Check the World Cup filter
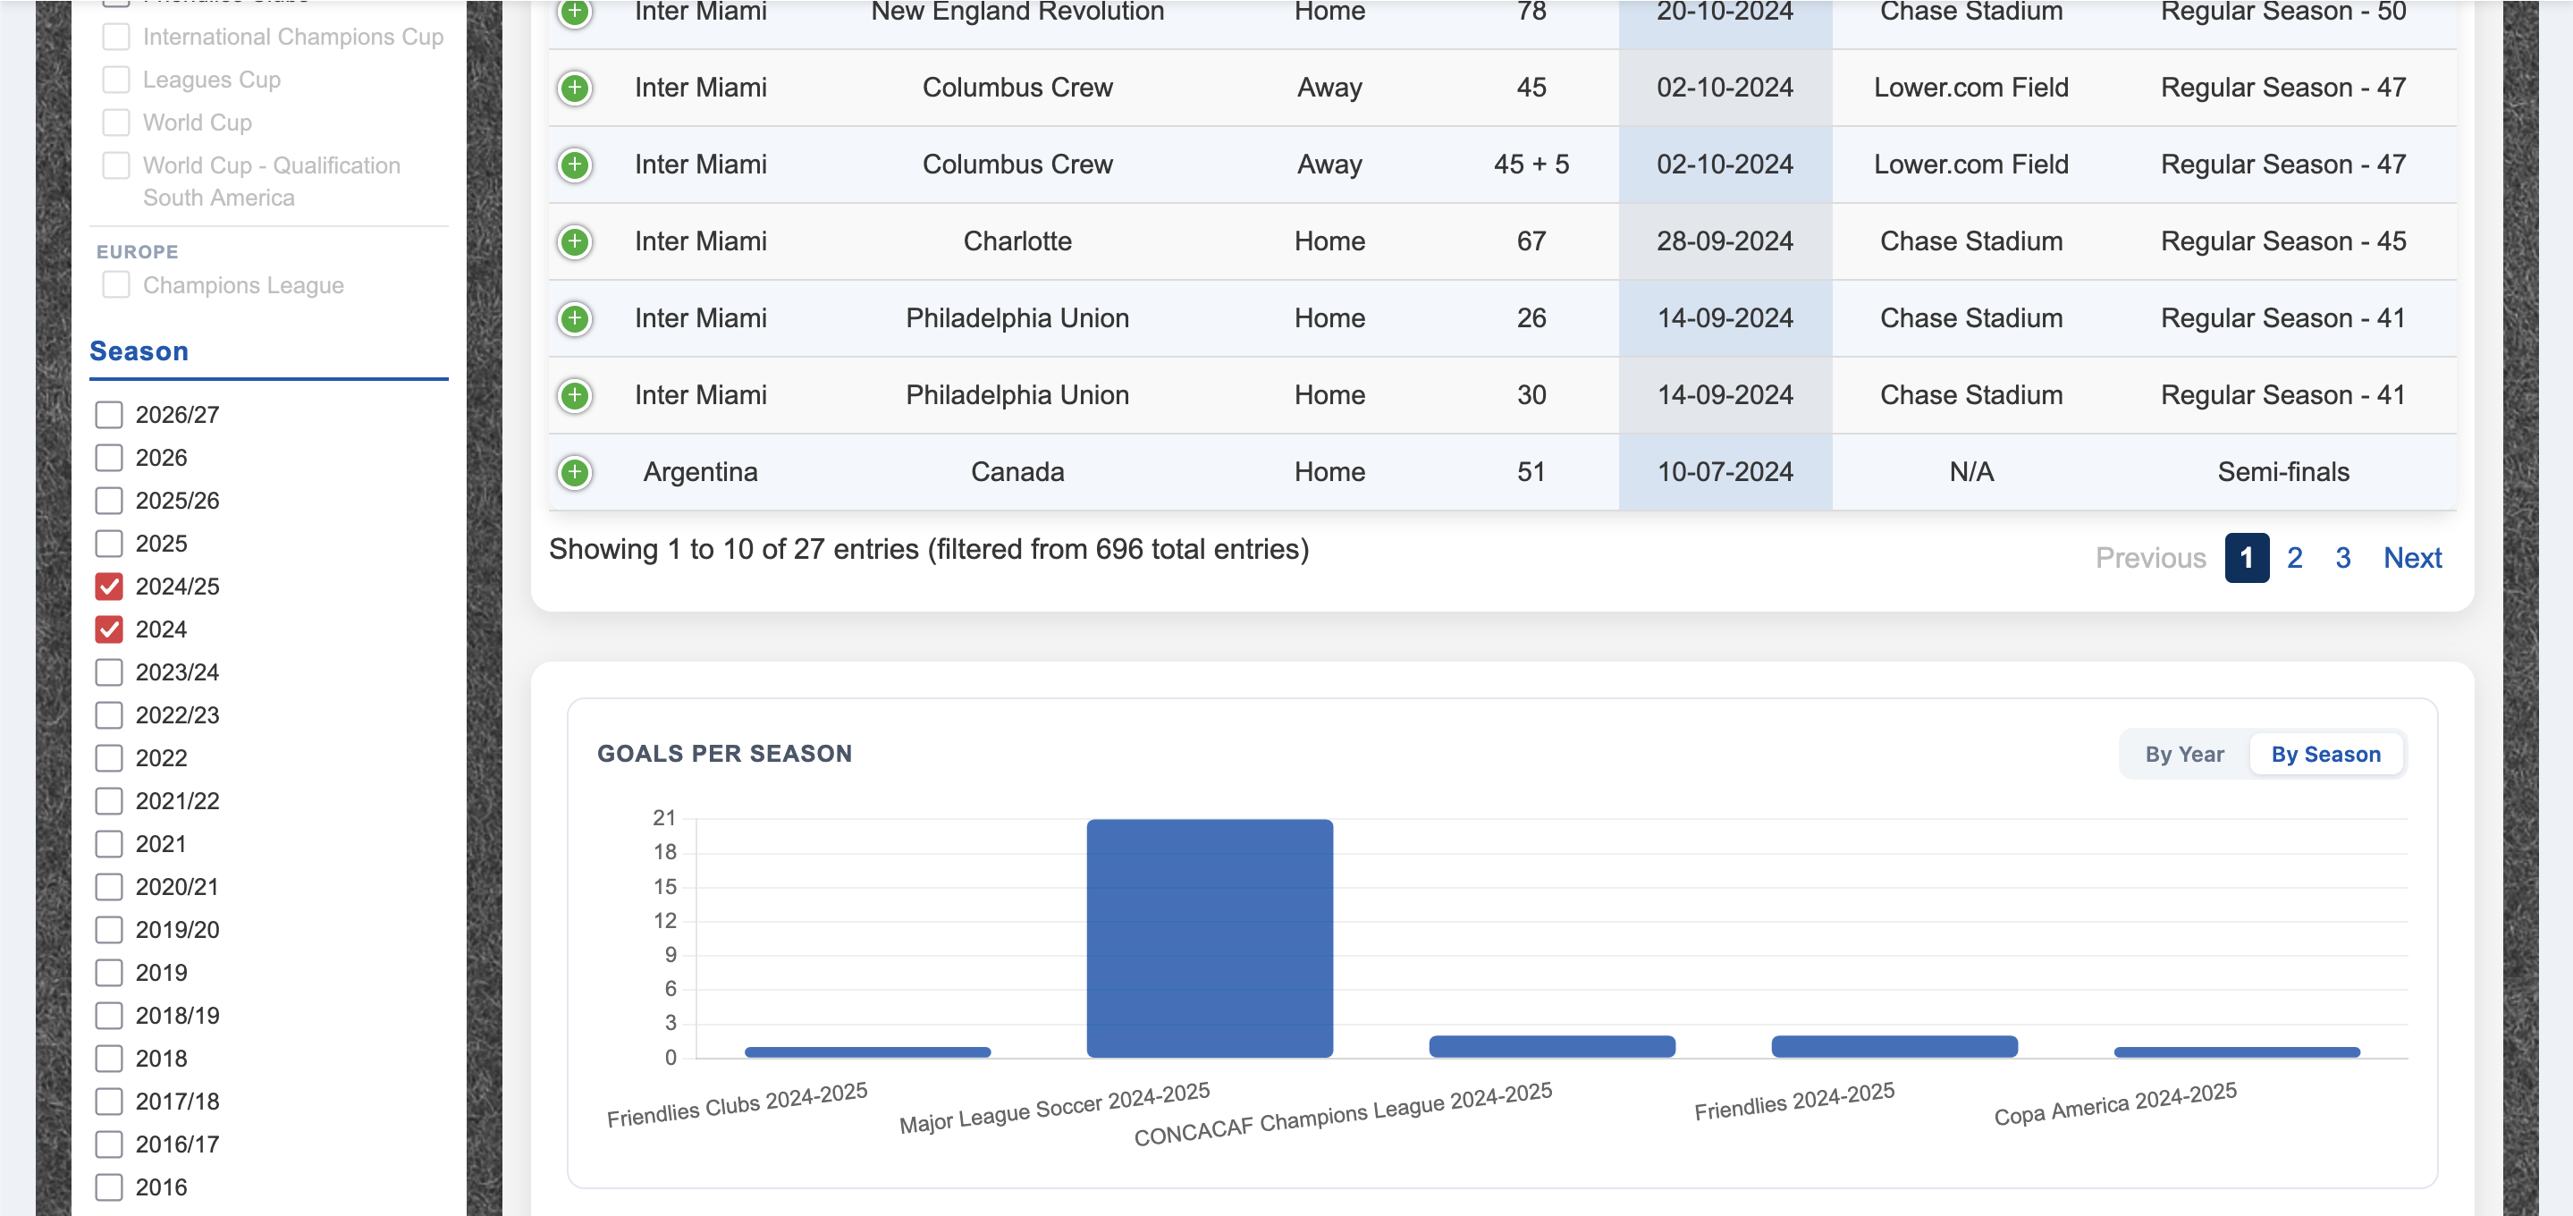The height and width of the screenshot is (1216, 2573). (116, 122)
